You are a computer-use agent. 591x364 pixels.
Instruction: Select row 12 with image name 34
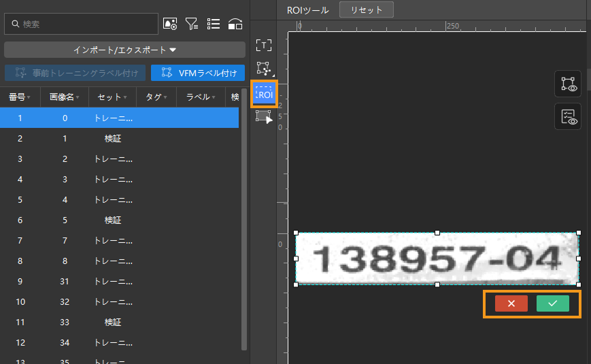pos(120,342)
